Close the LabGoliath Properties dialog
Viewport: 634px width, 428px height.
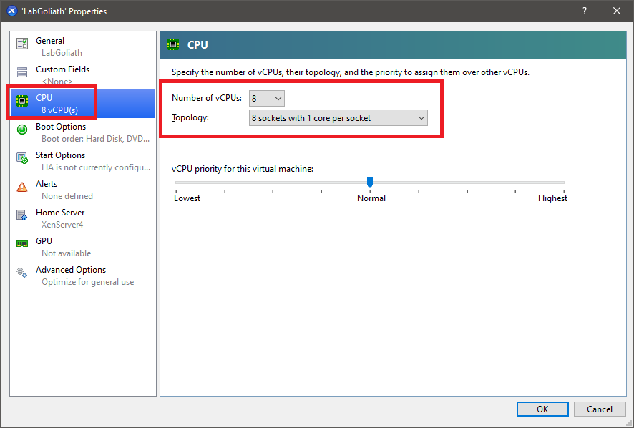point(616,11)
